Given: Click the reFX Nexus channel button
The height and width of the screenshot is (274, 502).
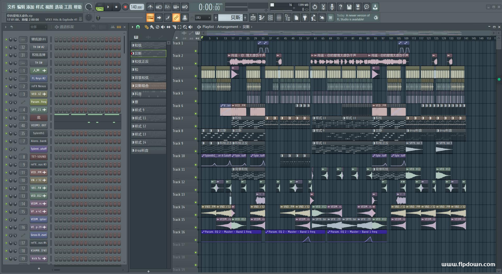Looking at the screenshot, I should [x=39, y=86].
